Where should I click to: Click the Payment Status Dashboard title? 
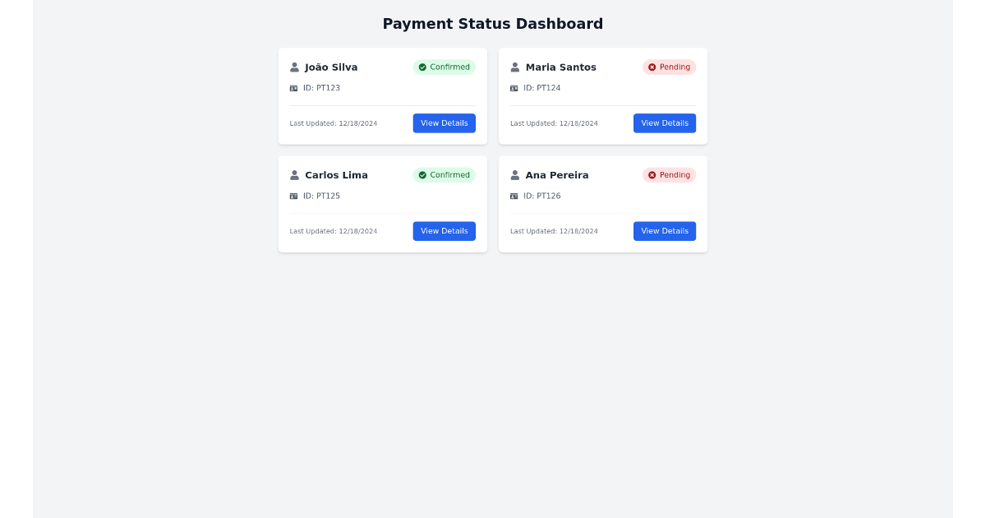(x=493, y=24)
